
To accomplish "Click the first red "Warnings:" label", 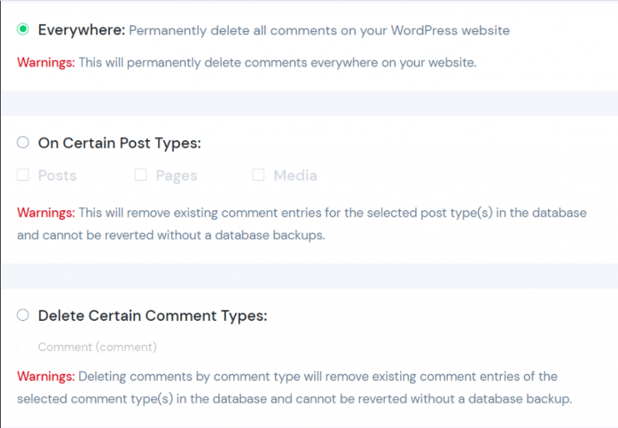I will 45,62.
